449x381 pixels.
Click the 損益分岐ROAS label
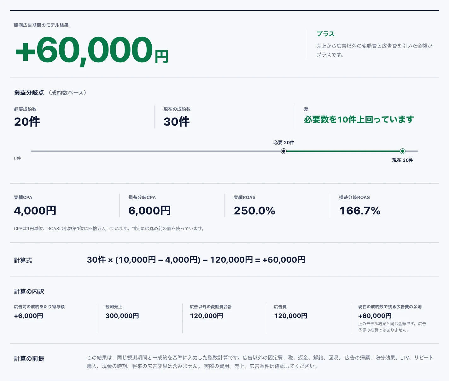(x=354, y=197)
